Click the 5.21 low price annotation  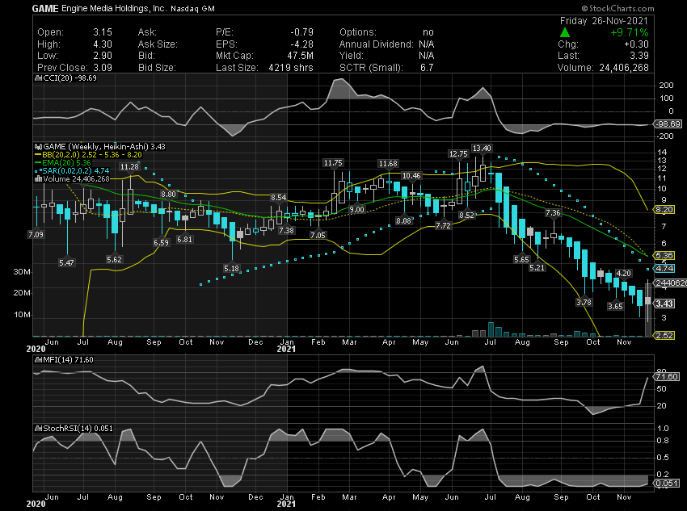click(x=537, y=268)
